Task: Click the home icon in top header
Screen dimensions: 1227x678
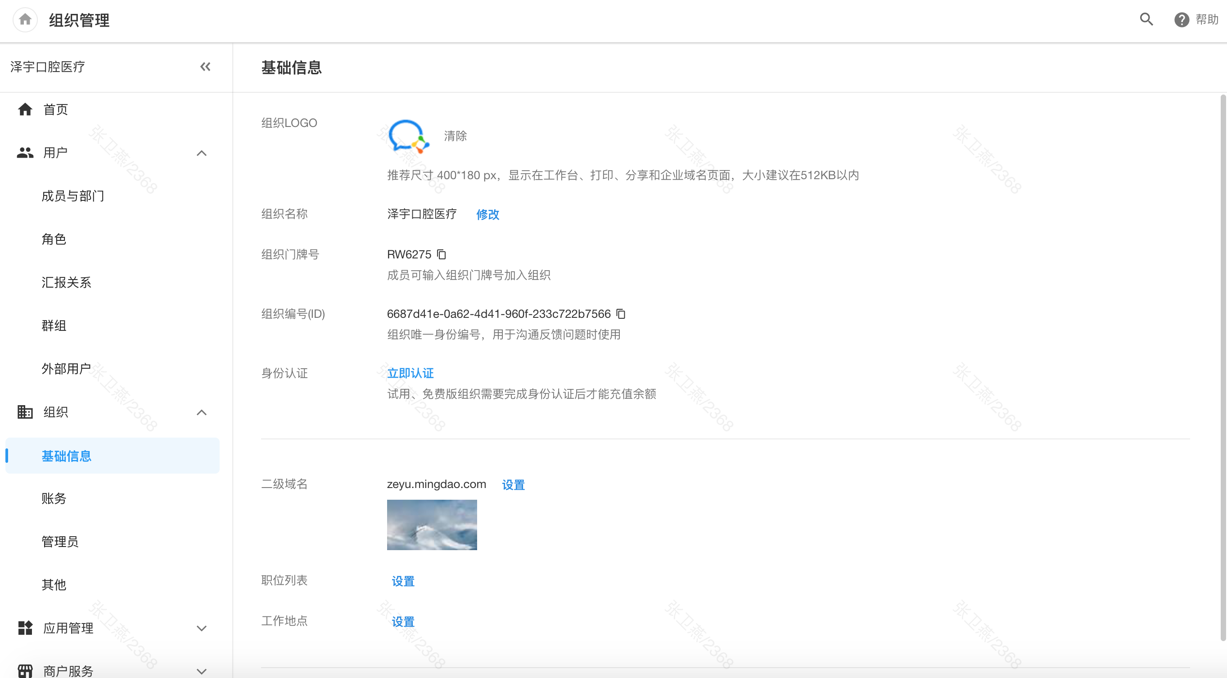Action: 25,20
